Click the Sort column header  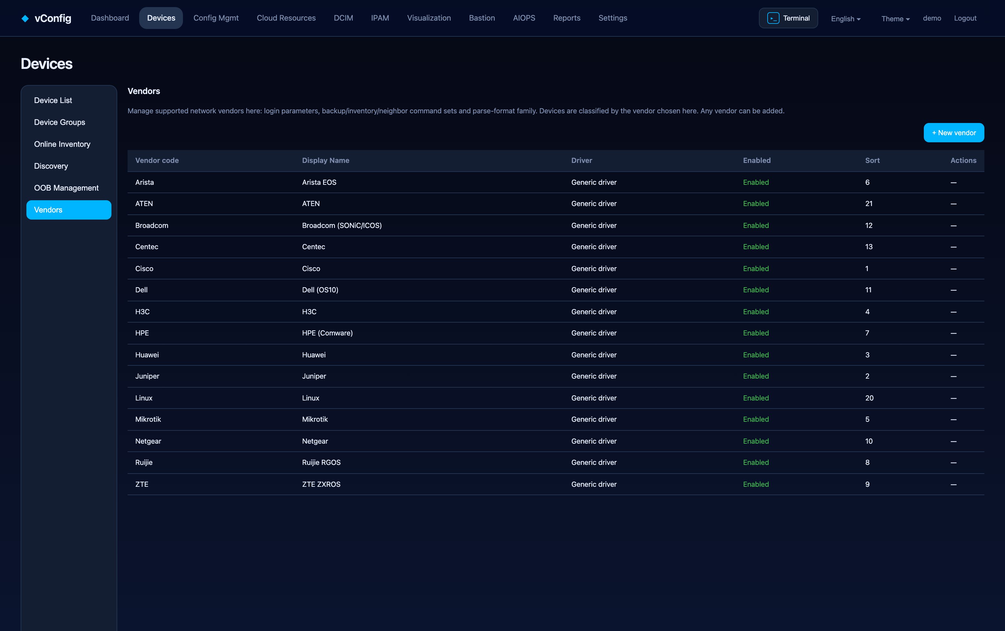pos(872,161)
